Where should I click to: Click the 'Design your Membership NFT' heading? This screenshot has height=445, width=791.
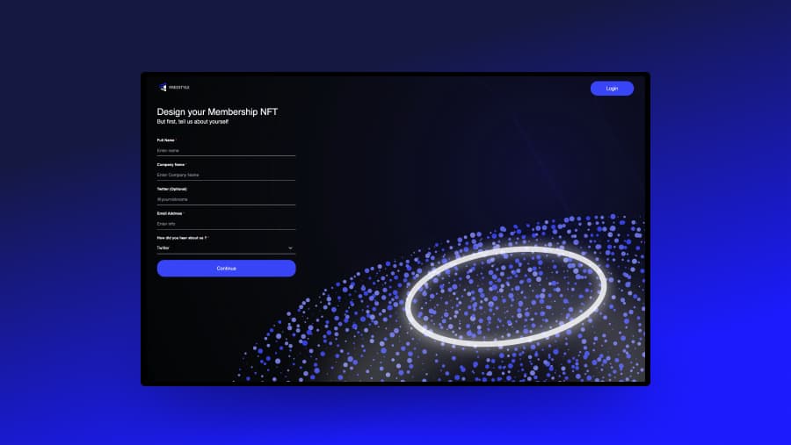click(217, 111)
